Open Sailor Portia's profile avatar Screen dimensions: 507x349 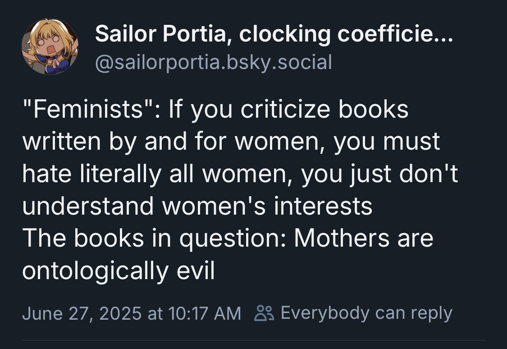coord(50,46)
